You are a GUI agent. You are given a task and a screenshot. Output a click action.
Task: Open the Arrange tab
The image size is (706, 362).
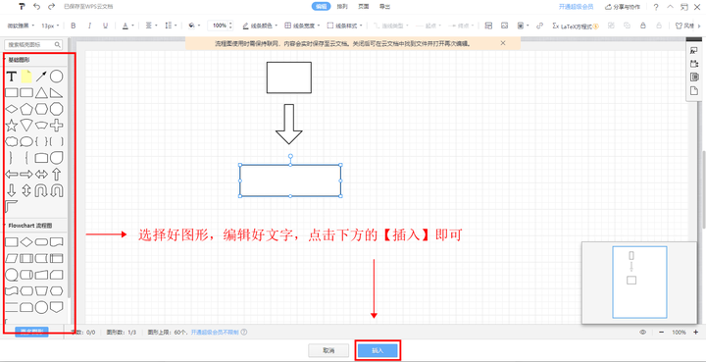pos(342,6)
